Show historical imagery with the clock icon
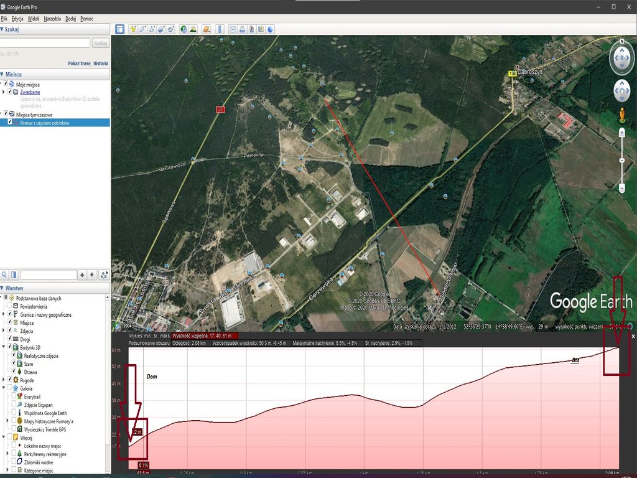The height and width of the screenshot is (478, 637). (184, 29)
